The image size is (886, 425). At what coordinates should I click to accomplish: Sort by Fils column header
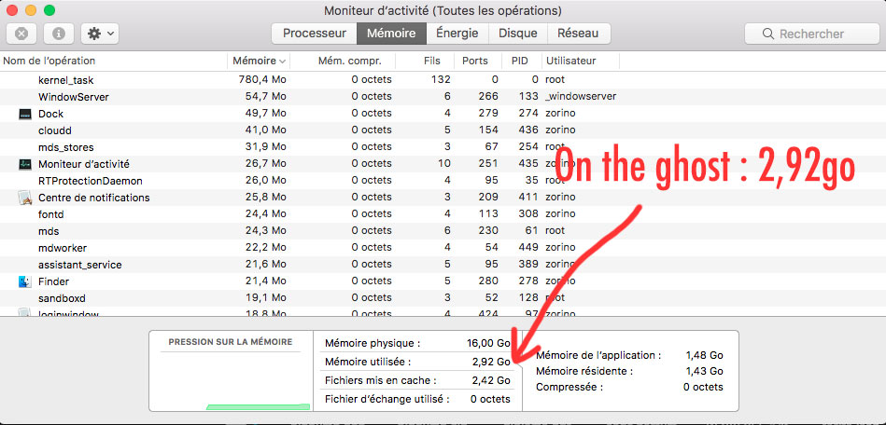pyautogui.click(x=425, y=61)
